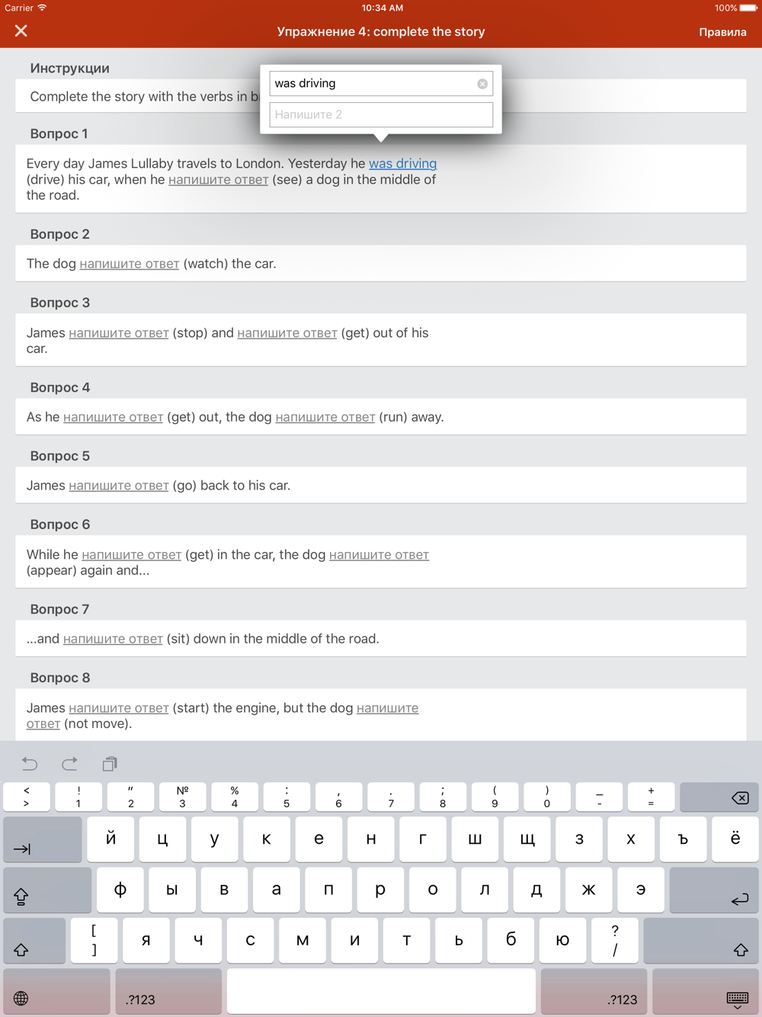762x1017 pixels.
Task: Switch to the left .?123 keyboard layout
Action: point(168,992)
